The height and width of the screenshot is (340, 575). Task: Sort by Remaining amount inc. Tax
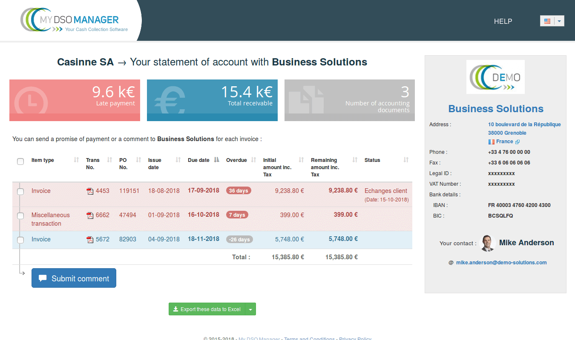click(x=355, y=160)
